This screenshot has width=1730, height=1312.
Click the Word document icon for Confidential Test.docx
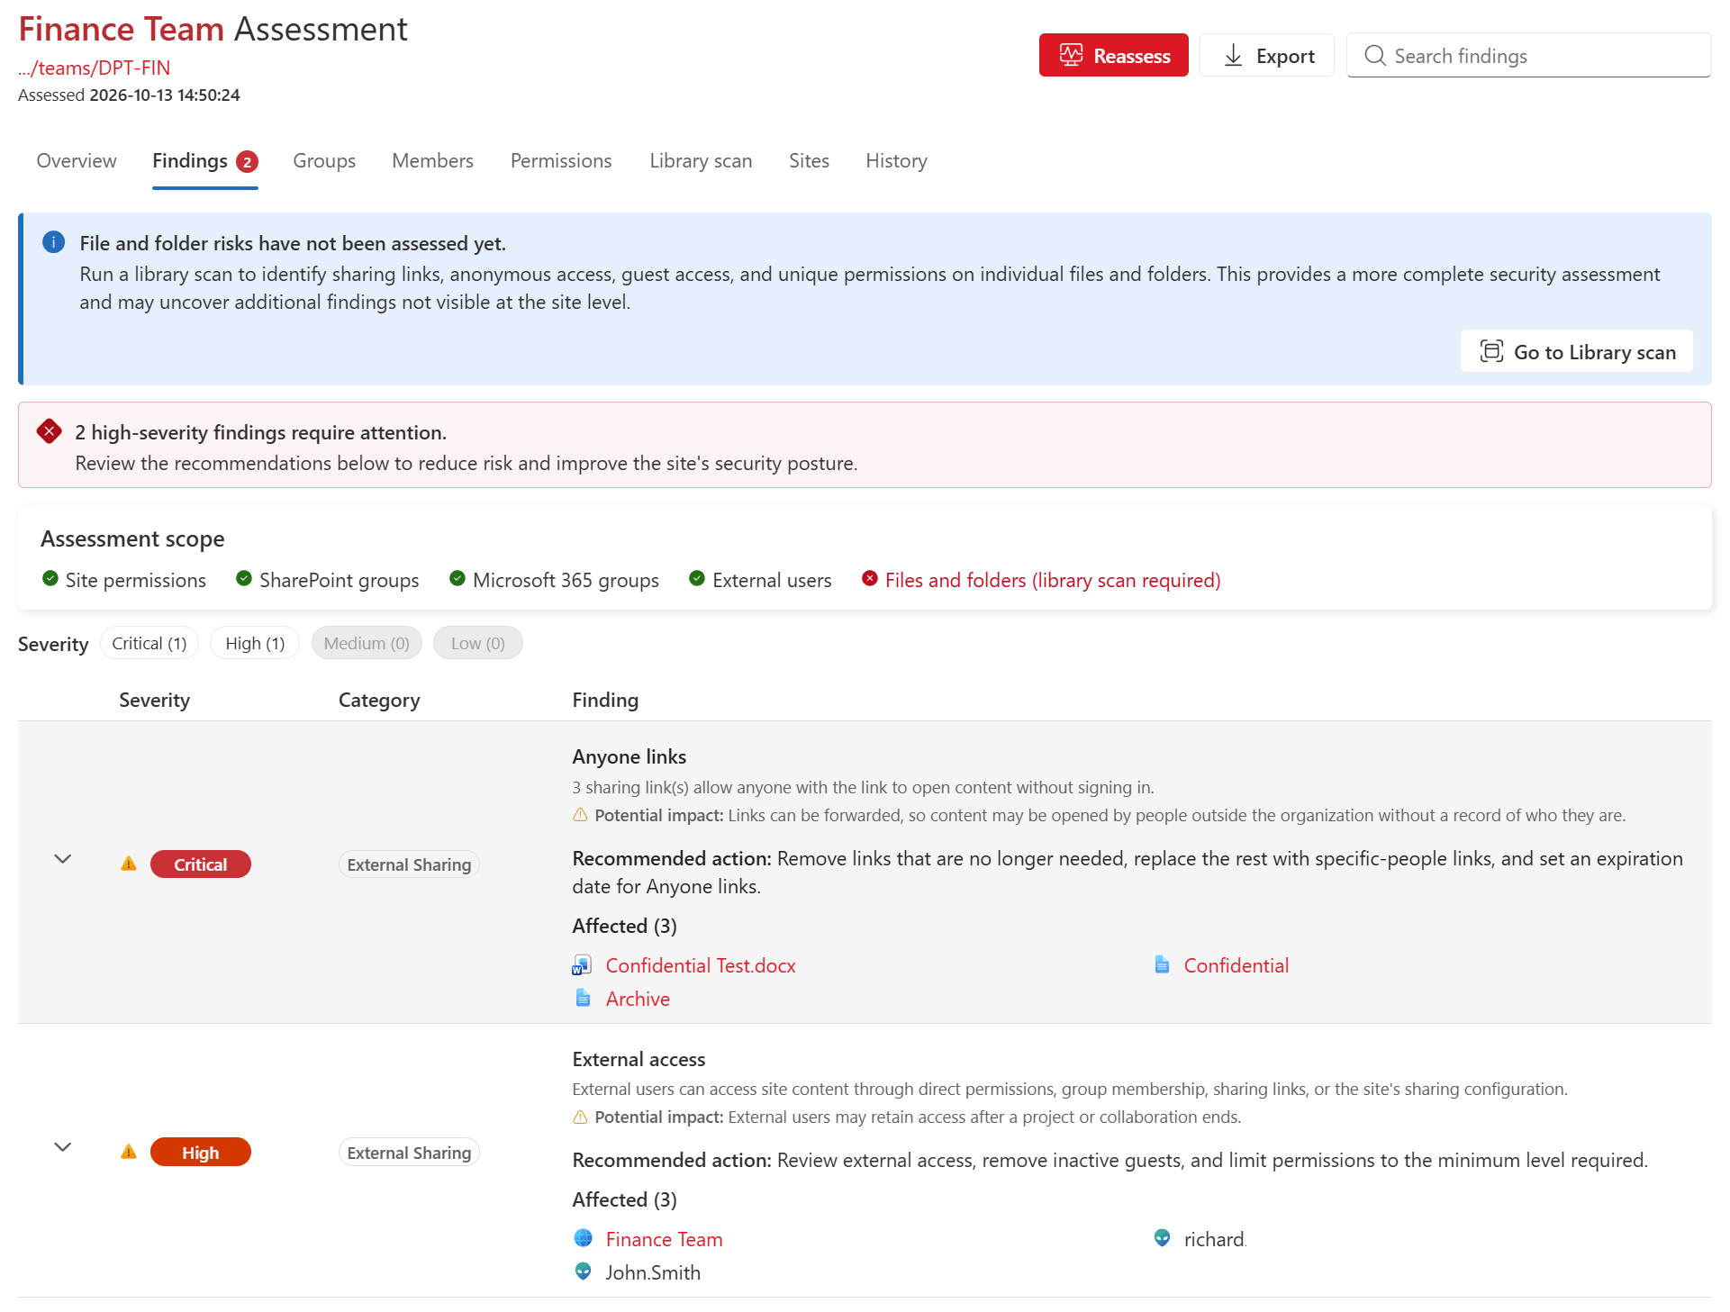[582, 965]
